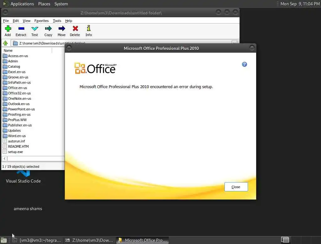The height and width of the screenshot is (244, 321).
Task: Switch to the vm3 terminal taskbar item
Action: pyautogui.click(x=37, y=240)
